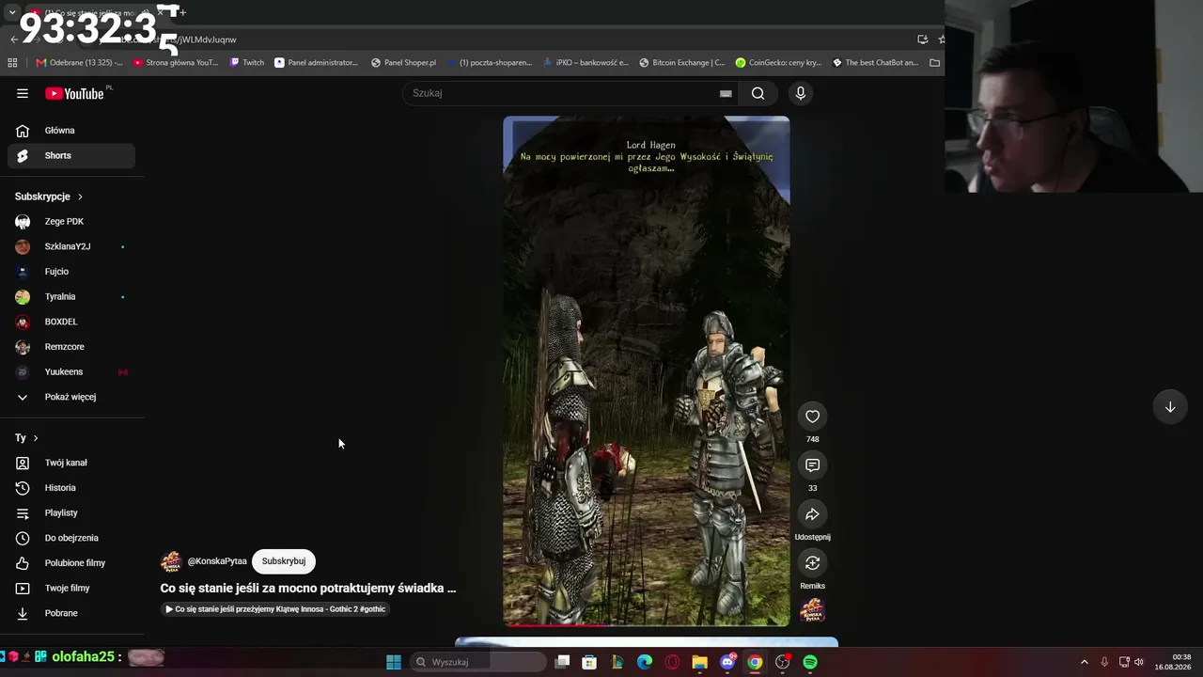Show hidden system tray icons
Screen dimensions: 1203x677
(1084, 662)
